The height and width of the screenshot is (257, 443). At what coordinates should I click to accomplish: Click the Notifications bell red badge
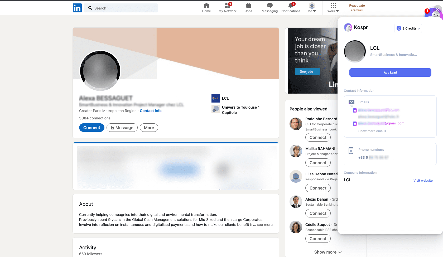tap(293, 4)
